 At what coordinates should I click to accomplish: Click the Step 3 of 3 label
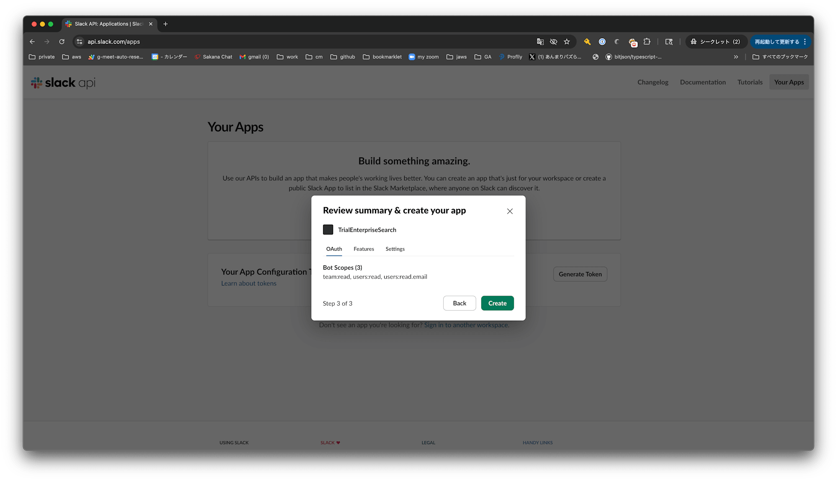pos(338,304)
